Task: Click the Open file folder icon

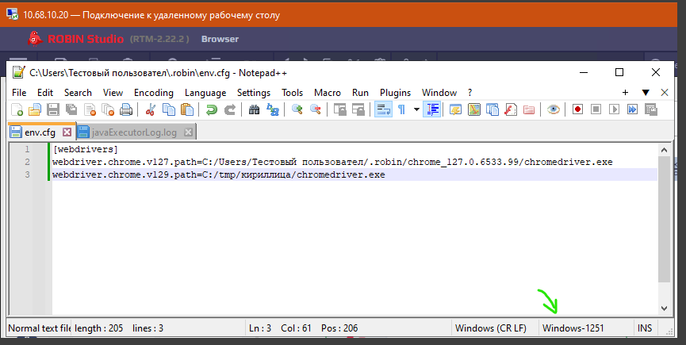Action: pyautogui.click(x=34, y=109)
